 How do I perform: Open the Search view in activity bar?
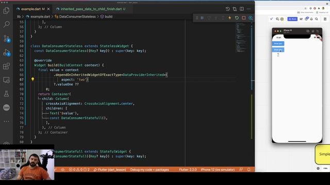pyautogui.click(x=6, y=24)
